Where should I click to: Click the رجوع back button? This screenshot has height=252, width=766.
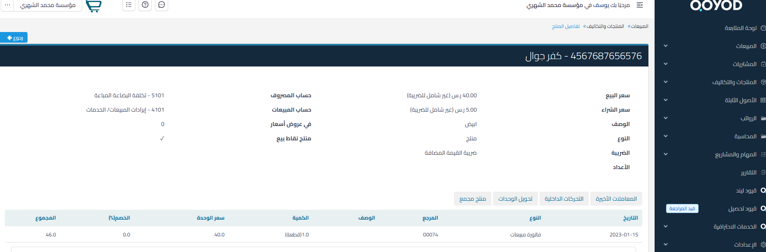pos(14,38)
